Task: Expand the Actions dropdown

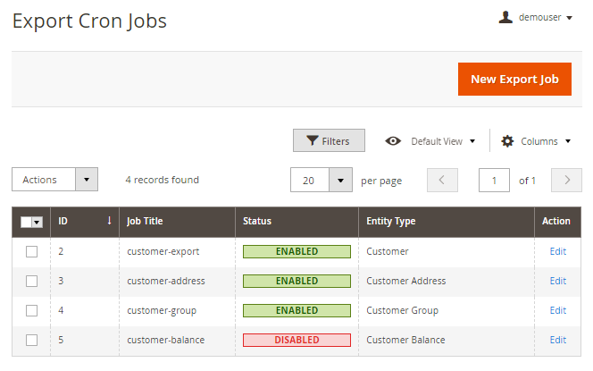Action: tap(87, 180)
